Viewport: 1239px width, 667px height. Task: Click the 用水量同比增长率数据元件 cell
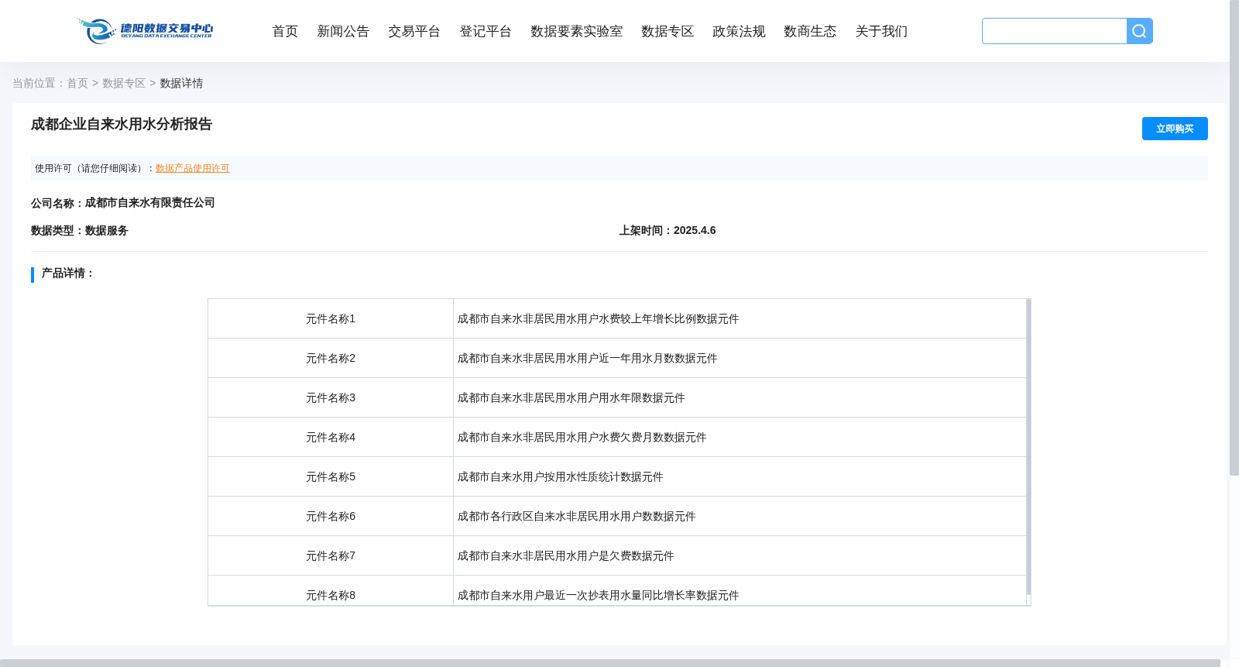(740, 591)
